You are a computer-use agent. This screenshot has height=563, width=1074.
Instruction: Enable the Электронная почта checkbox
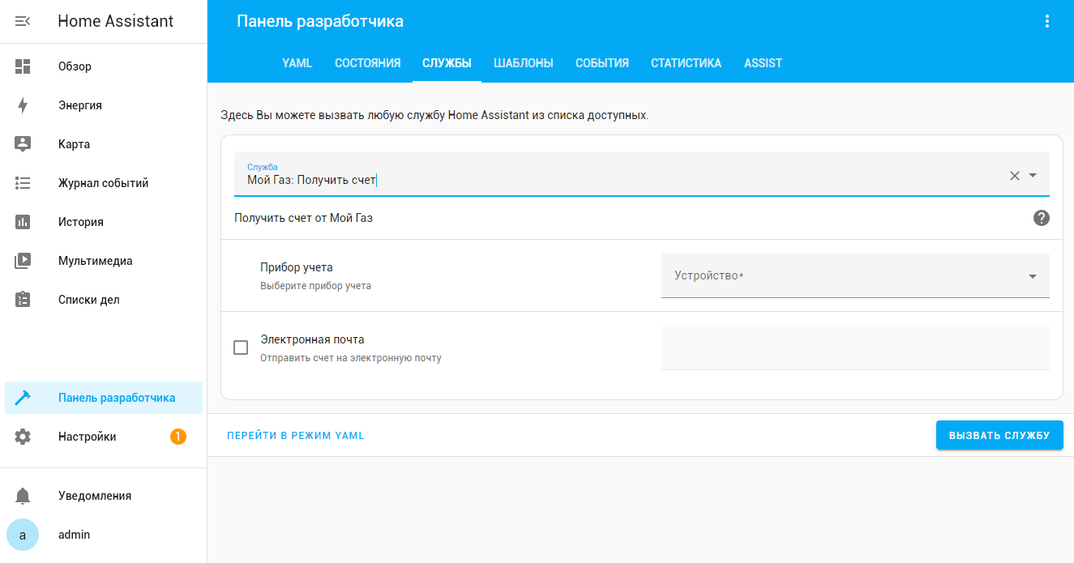point(241,348)
